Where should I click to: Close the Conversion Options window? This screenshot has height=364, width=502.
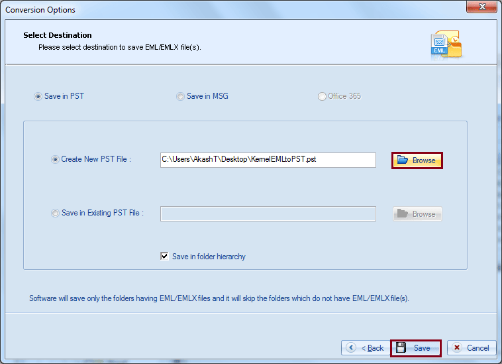click(x=481, y=7)
